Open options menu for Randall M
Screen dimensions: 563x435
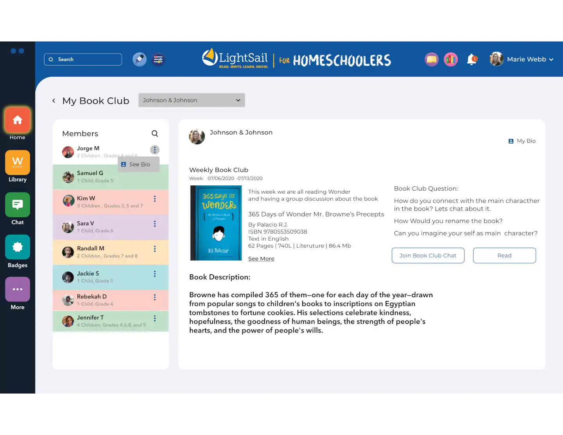click(x=155, y=249)
